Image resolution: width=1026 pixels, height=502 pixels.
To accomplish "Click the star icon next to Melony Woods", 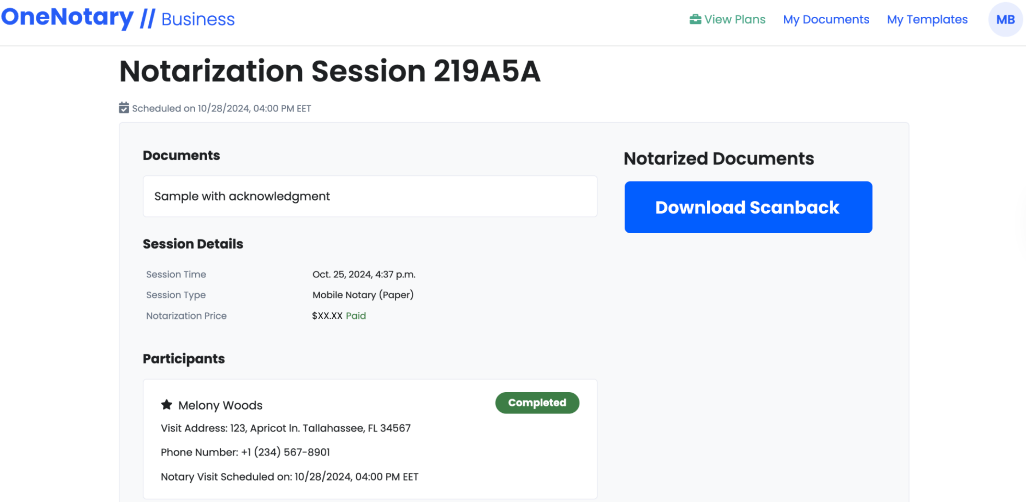I will (167, 405).
